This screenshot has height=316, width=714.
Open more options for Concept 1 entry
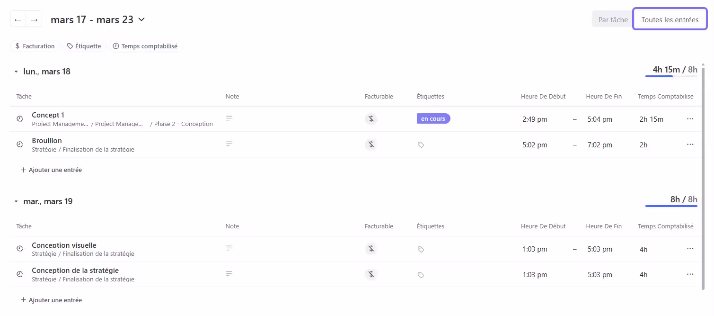pyautogui.click(x=690, y=119)
